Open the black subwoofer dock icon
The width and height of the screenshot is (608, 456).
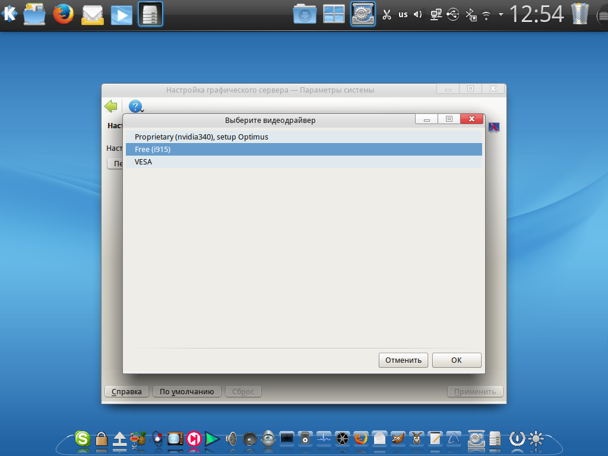click(250, 439)
